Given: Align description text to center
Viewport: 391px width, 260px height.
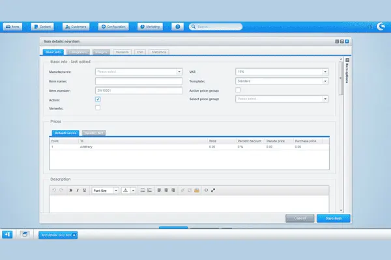Looking at the screenshot, I should (166, 190).
